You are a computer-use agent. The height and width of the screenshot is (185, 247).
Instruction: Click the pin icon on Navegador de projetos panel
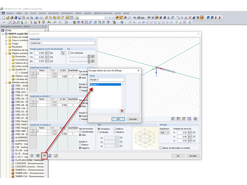[x=43, y=26]
